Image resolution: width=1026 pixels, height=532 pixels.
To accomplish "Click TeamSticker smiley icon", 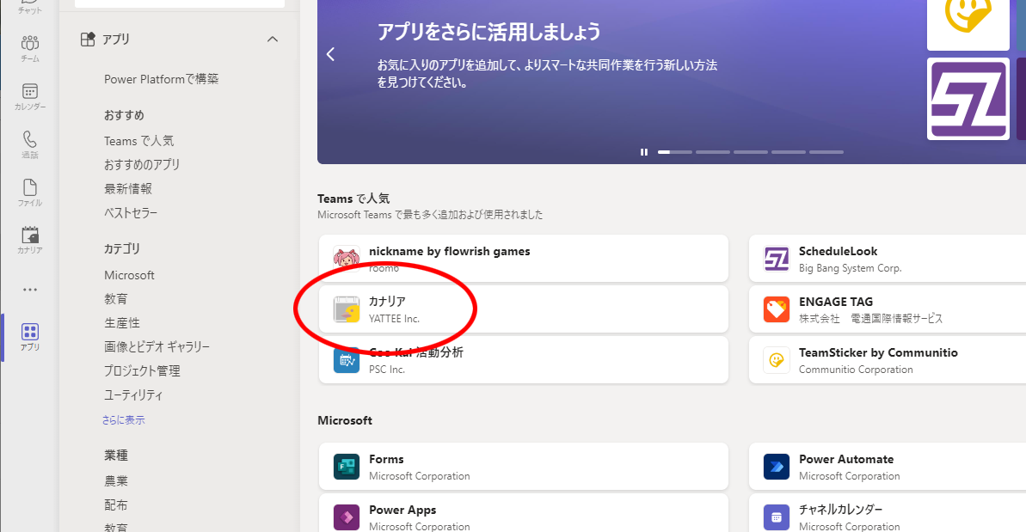I will coord(777,360).
